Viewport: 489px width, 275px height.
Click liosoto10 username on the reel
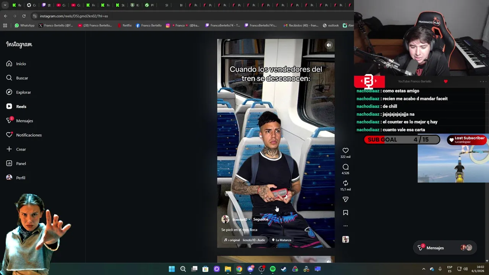[x=240, y=220]
